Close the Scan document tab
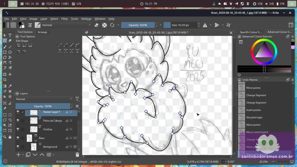Image resolution: width=297 pixels, height=167 pixels. pyautogui.click(x=231, y=32)
